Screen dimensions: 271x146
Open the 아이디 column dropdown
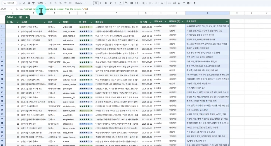[75, 22]
